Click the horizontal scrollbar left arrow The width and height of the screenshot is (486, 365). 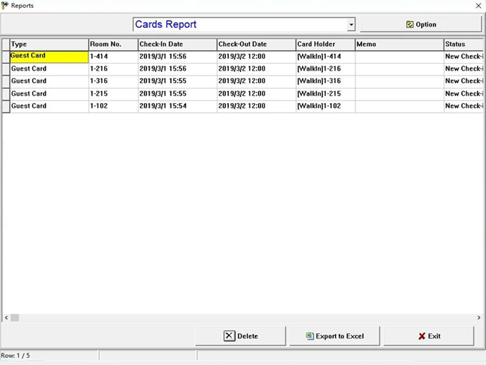click(x=6, y=318)
